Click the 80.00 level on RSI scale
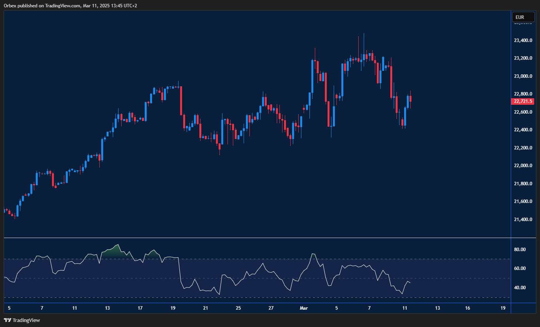The height and width of the screenshot is (327, 540). (x=520, y=250)
